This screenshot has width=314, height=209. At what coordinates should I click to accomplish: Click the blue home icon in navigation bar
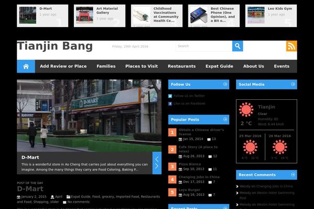tap(26, 66)
